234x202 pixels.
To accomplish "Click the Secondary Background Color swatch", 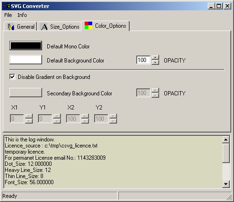I will click(26, 93).
